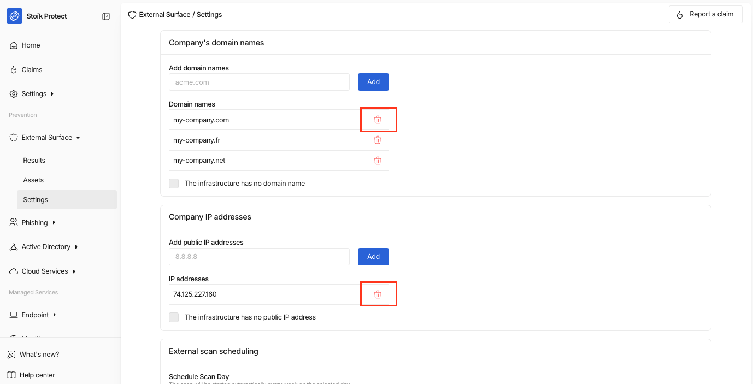This screenshot has width=753, height=384.
Task: Remove my-company.fr using its trash icon
Action: pos(378,140)
